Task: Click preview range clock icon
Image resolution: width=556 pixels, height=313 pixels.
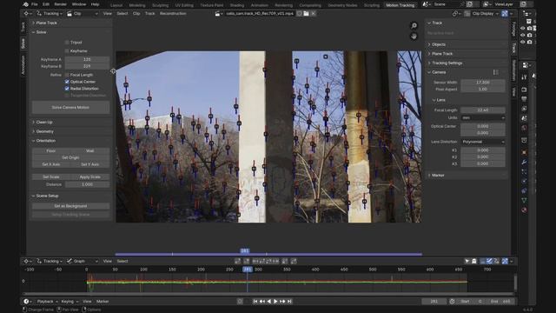Action: [x=452, y=302]
